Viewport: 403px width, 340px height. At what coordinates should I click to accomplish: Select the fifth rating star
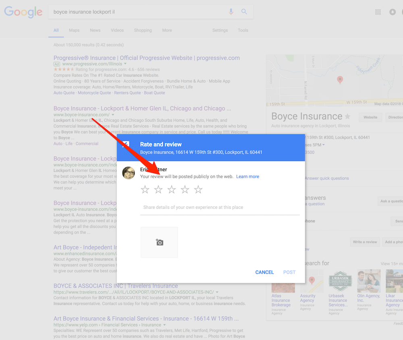pos(198,190)
